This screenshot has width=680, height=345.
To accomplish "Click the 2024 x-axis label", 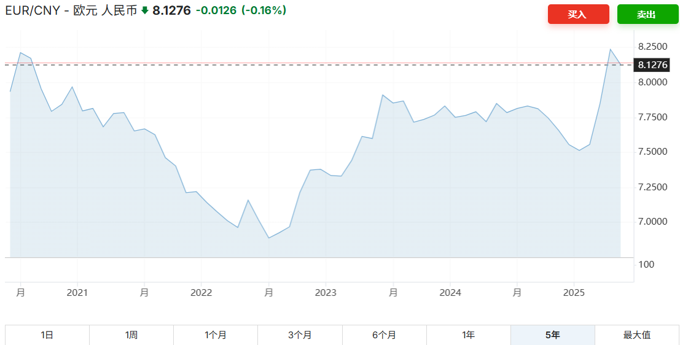I will [450, 292].
